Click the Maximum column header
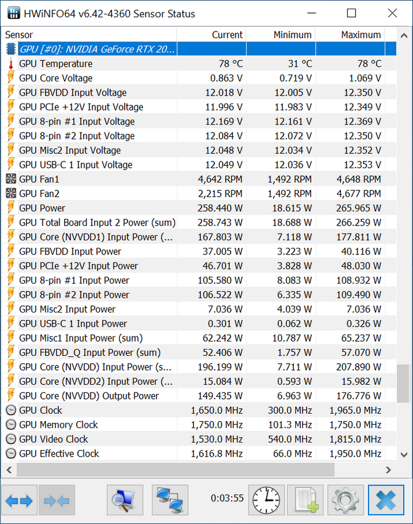Image resolution: width=413 pixels, height=524 pixels. [350, 35]
